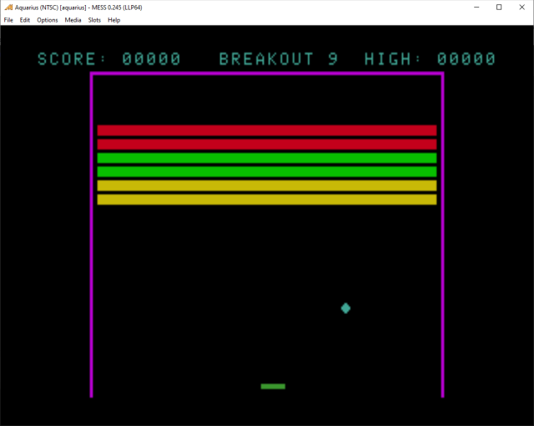Open the Edit menu
534x426 pixels.
click(25, 20)
